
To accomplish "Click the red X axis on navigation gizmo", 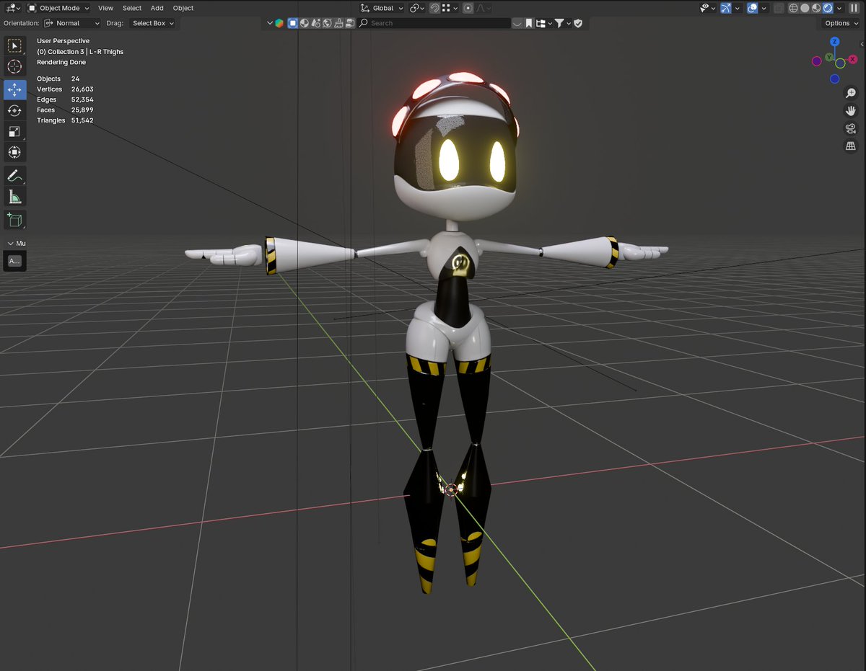I will tap(854, 60).
